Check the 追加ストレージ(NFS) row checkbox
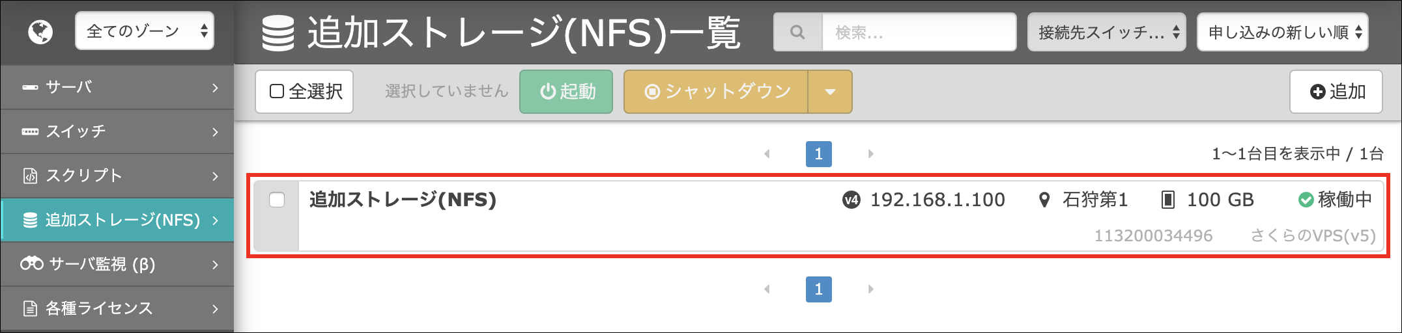 point(277,200)
